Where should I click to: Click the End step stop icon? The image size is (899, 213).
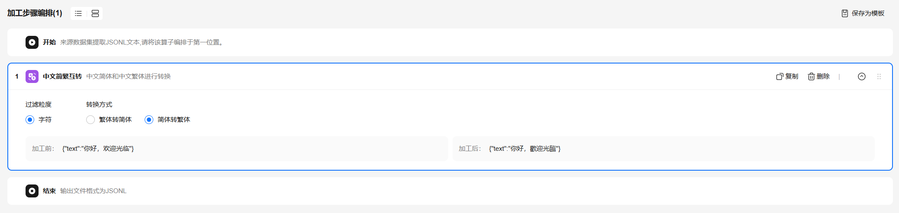tap(32, 191)
